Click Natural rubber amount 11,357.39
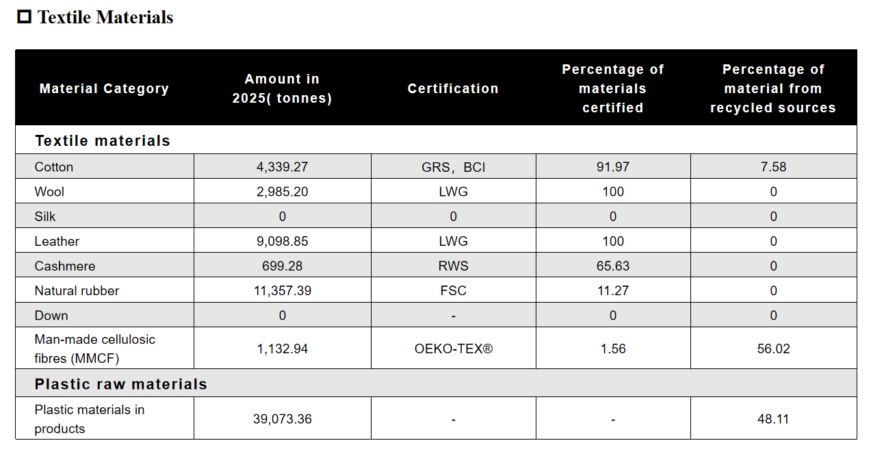The width and height of the screenshot is (871, 456). point(283,290)
